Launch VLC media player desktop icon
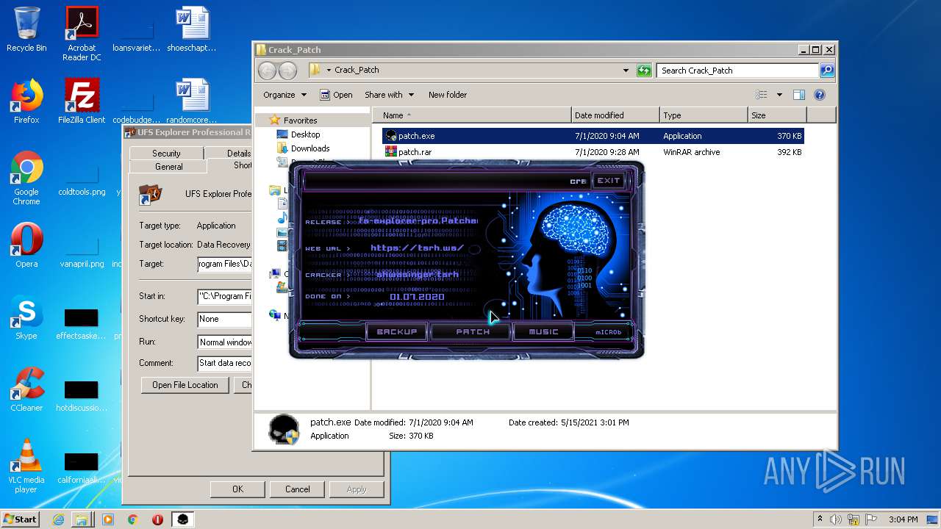Viewport: 941px width, 529px height. coord(26,466)
